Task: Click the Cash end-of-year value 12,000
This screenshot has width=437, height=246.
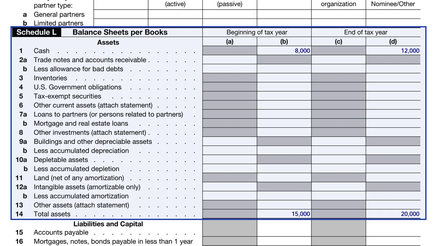Action: pyautogui.click(x=410, y=51)
